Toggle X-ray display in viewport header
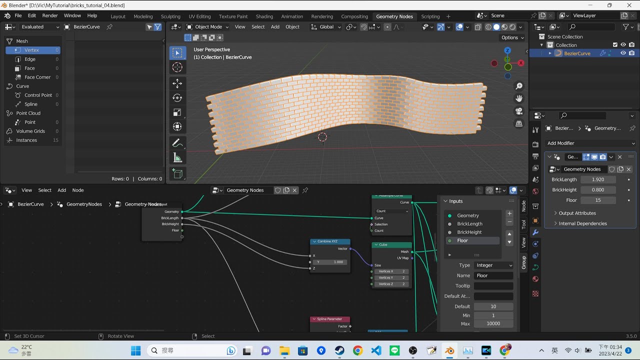Screen dimensions: 640x360 [x=478, y=27]
